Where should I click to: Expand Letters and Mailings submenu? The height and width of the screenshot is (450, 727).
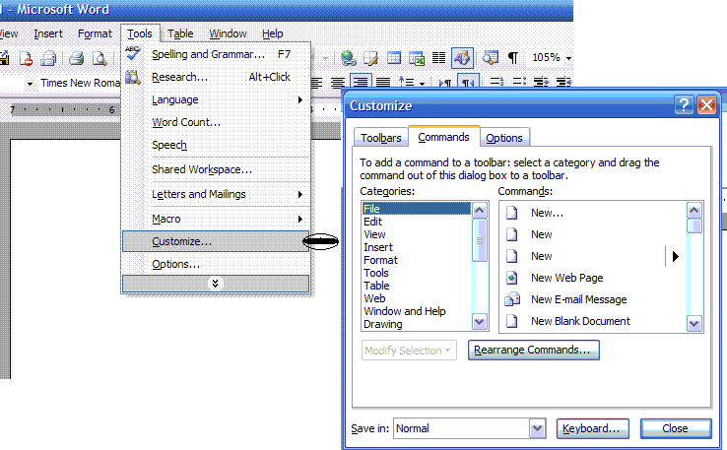point(216,194)
